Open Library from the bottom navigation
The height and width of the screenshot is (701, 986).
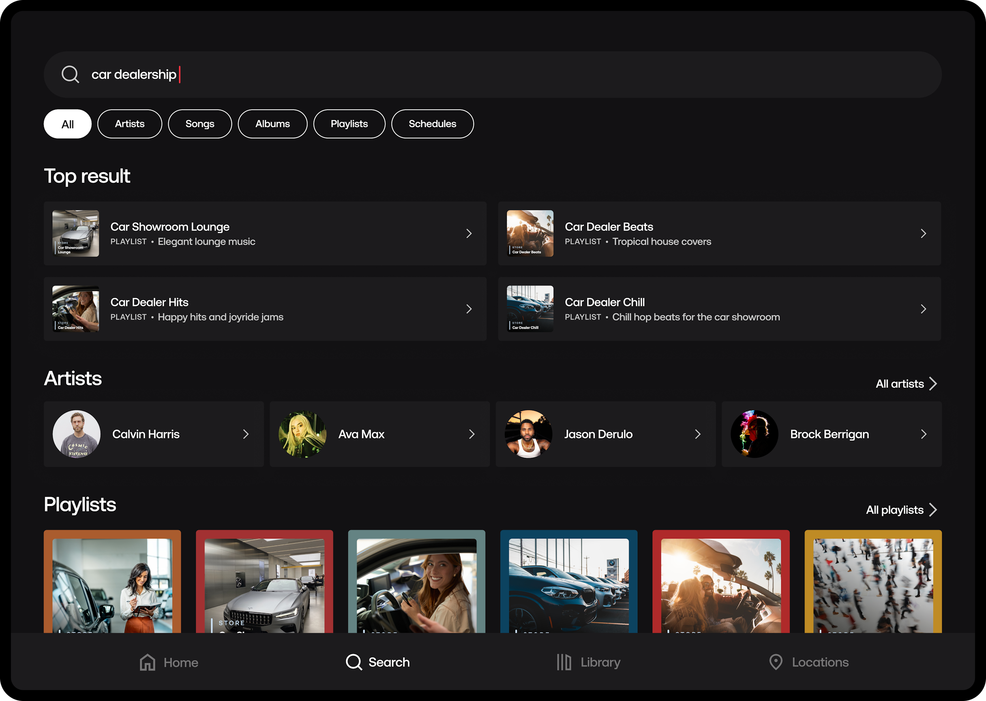588,662
